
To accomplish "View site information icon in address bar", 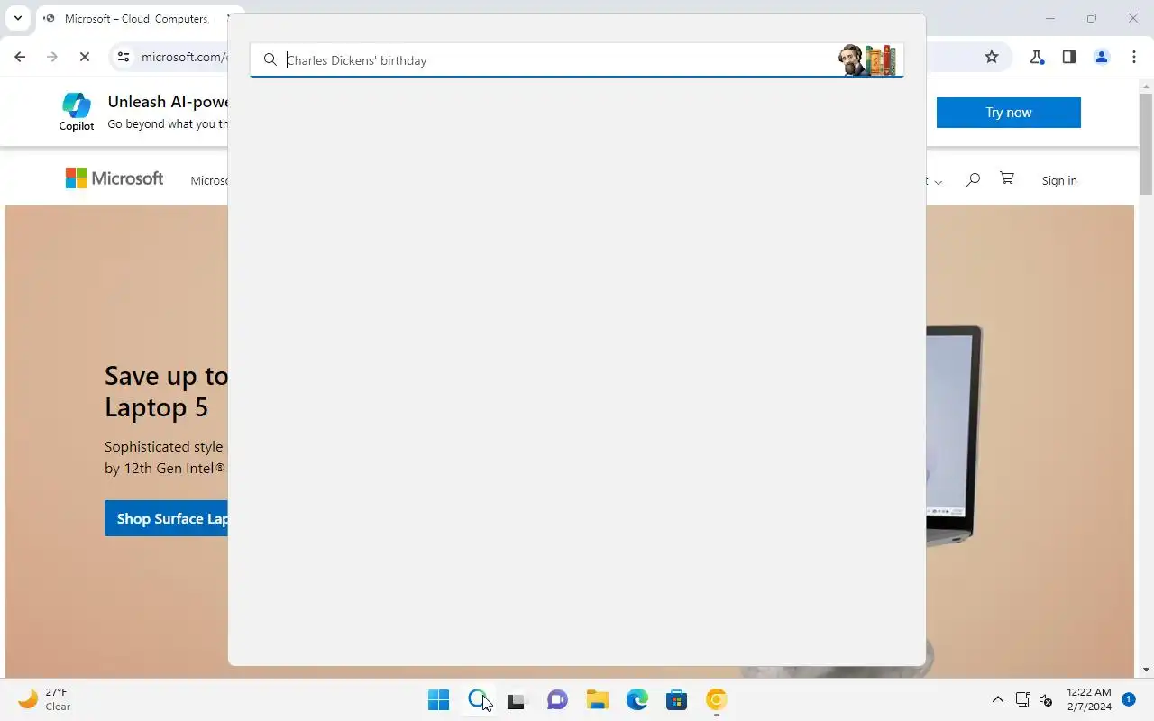I will pos(124,57).
